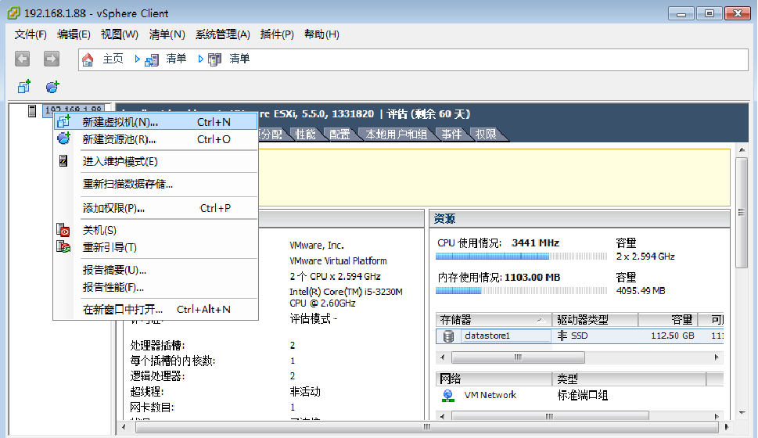The width and height of the screenshot is (758, 438).
Task: Click the 新建虚拟机 menu icon
Action: coord(64,121)
